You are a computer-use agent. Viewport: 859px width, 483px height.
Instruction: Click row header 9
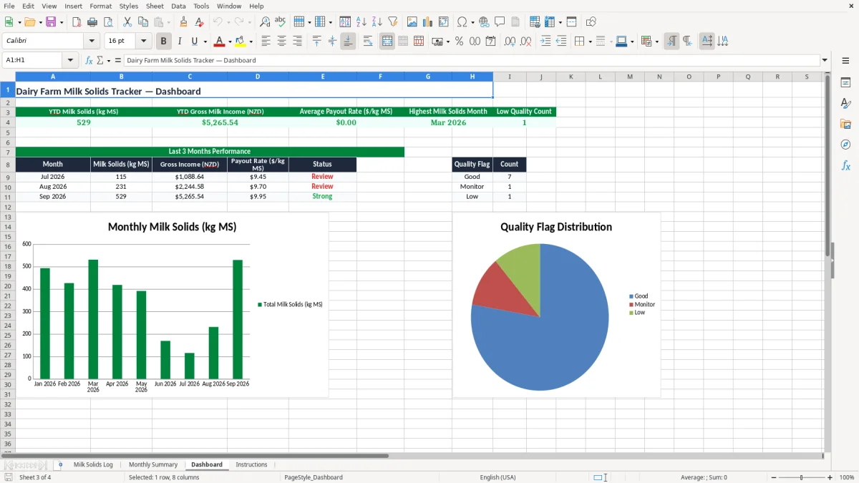(x=7, y=177)
